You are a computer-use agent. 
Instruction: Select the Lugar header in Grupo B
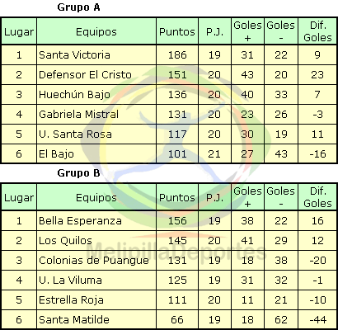tap(19, 197)
